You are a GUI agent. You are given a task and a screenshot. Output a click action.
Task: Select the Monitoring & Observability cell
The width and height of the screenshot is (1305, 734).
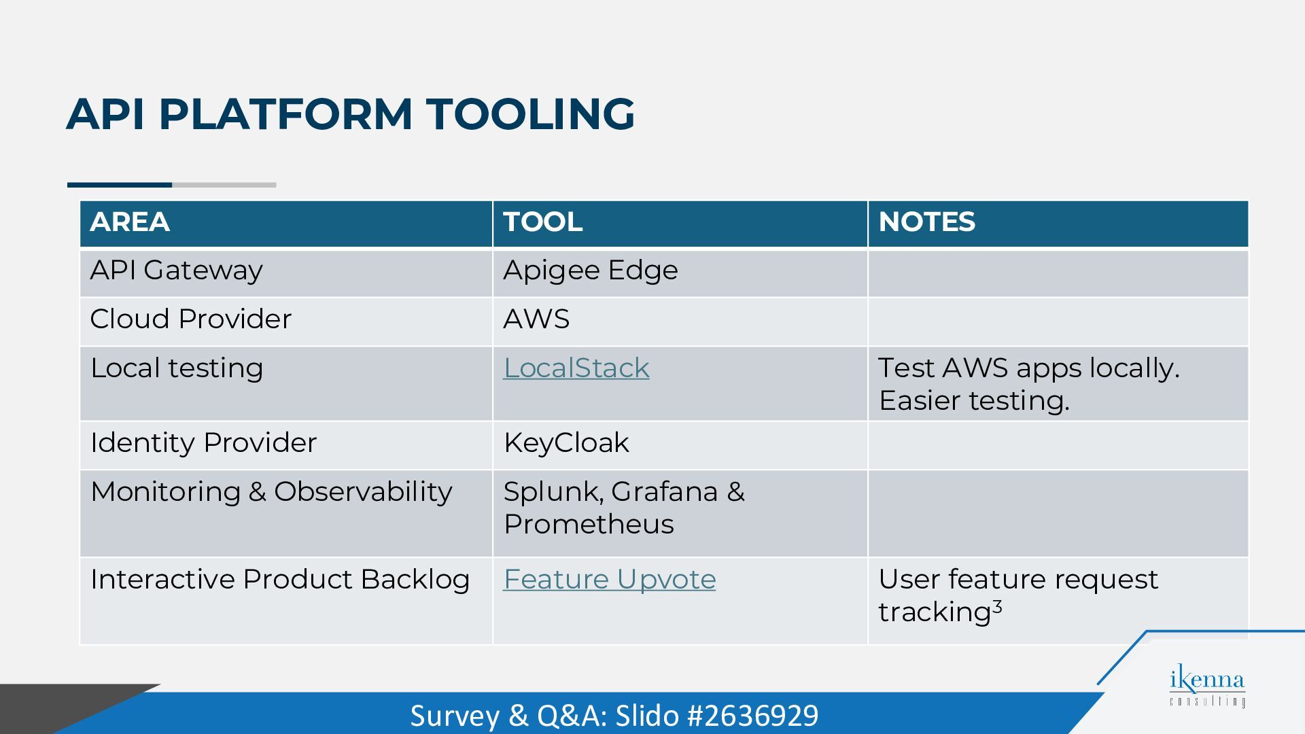pos(286,513)
